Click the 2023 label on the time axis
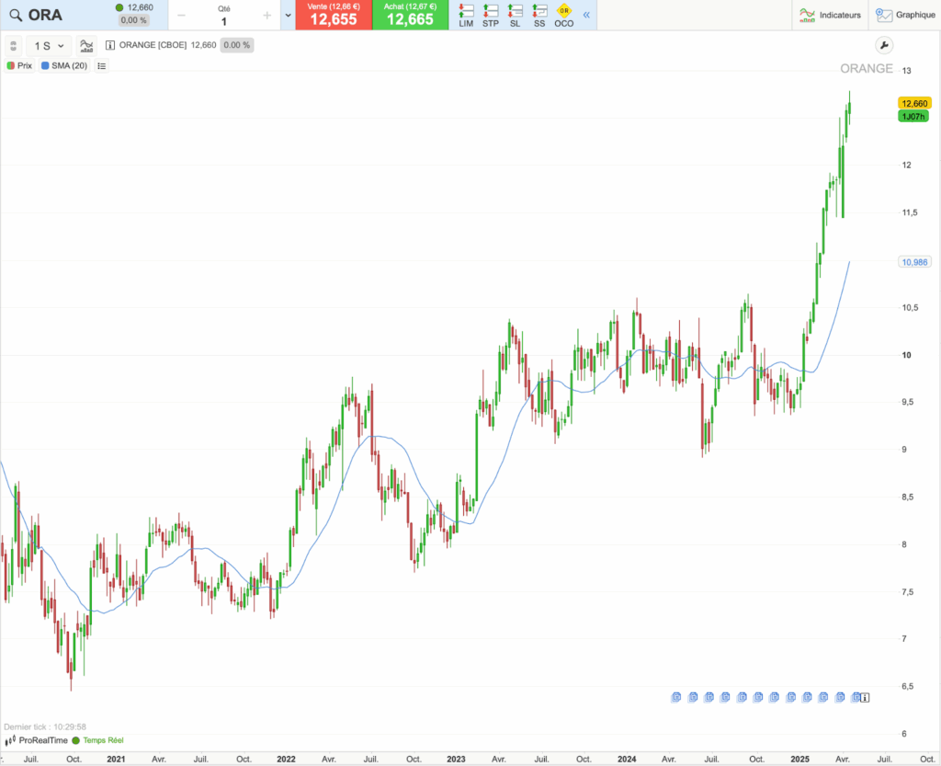The width and height of the screenshot is (941, 766). [x=456, y=759]
